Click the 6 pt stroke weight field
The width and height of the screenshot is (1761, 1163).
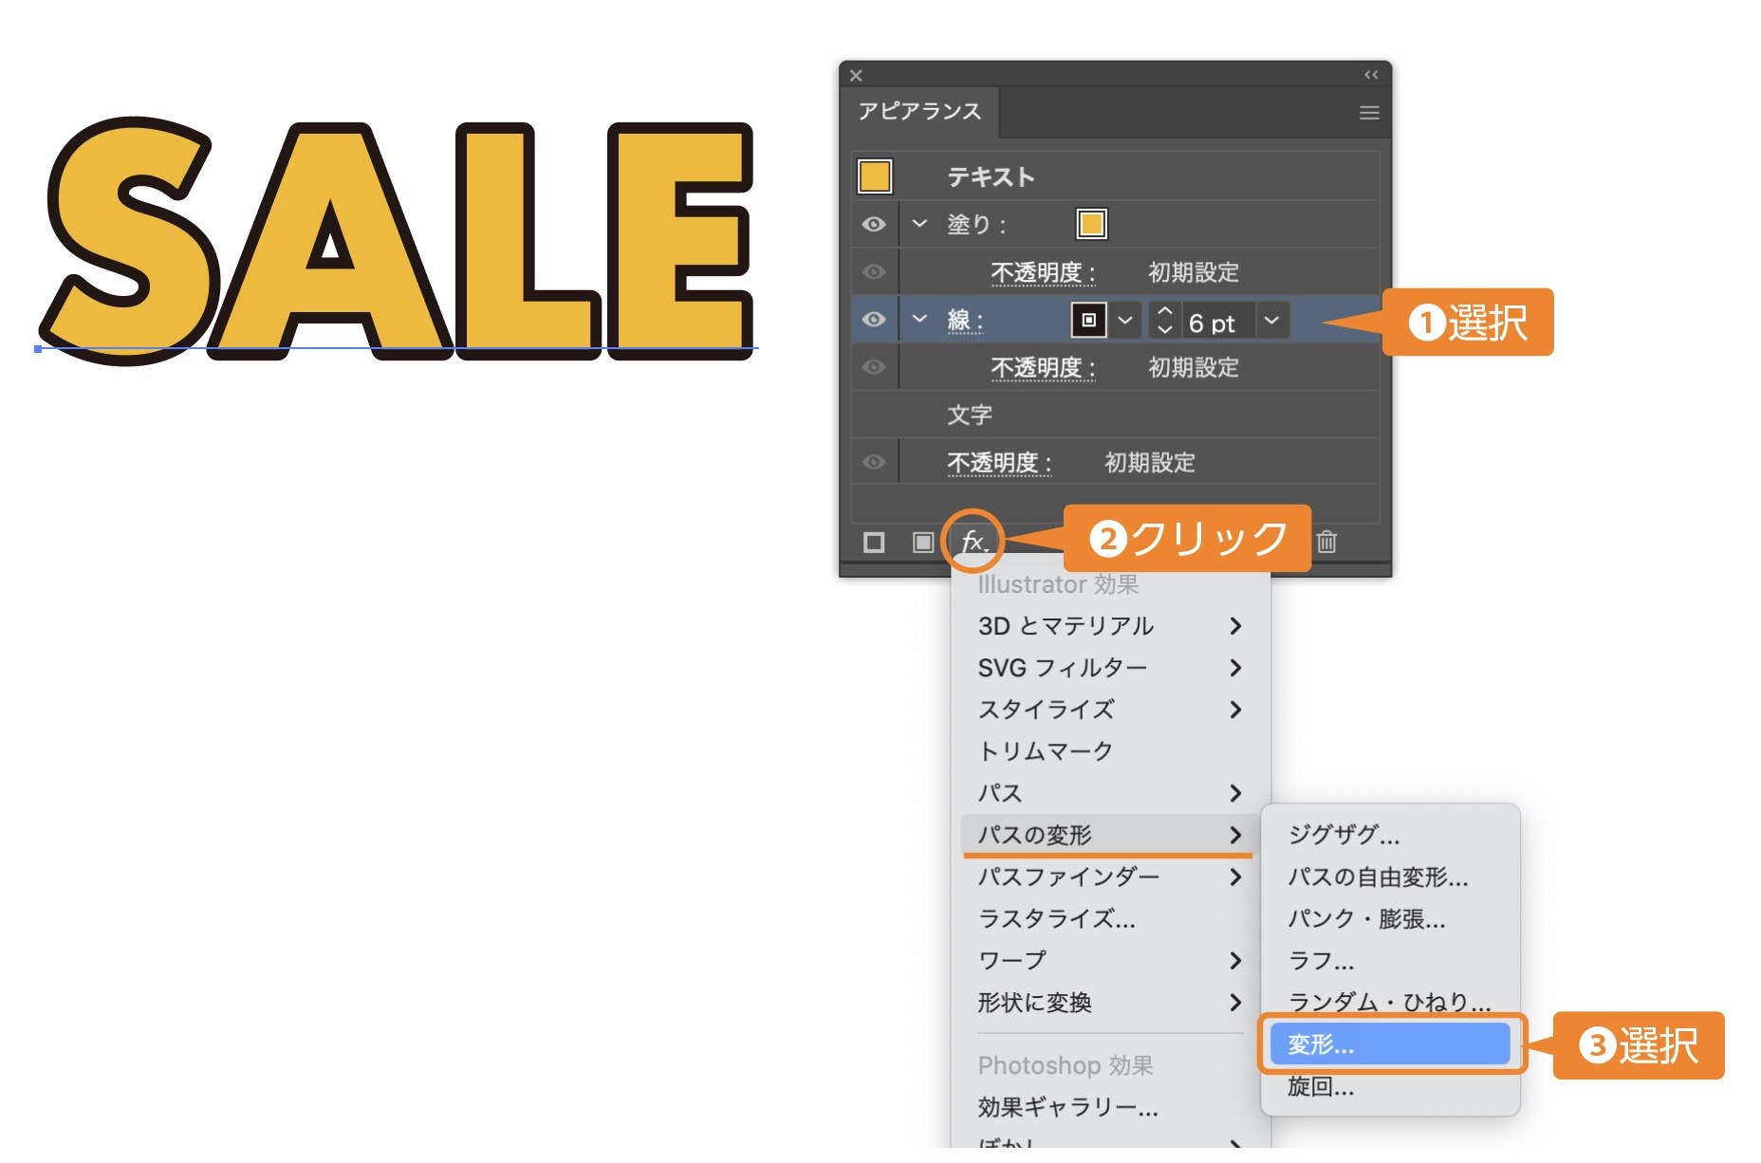(x=1218, y=322)
